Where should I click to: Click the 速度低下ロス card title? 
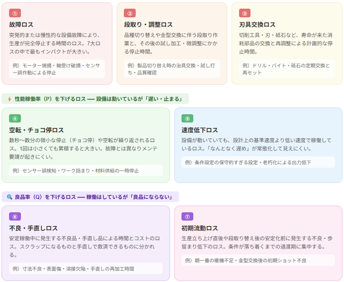coord(200,130)
